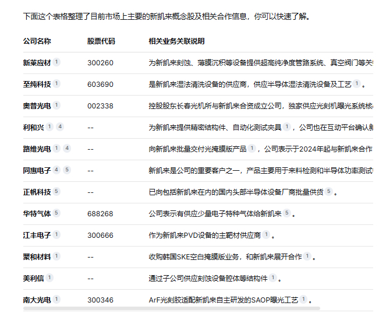Open citation 4 badge beside 同惠电子 name

pyautogui.click(x=56, y=170)
